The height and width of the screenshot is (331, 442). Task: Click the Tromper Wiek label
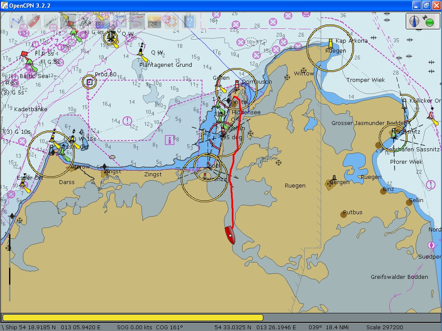(365, 80)
